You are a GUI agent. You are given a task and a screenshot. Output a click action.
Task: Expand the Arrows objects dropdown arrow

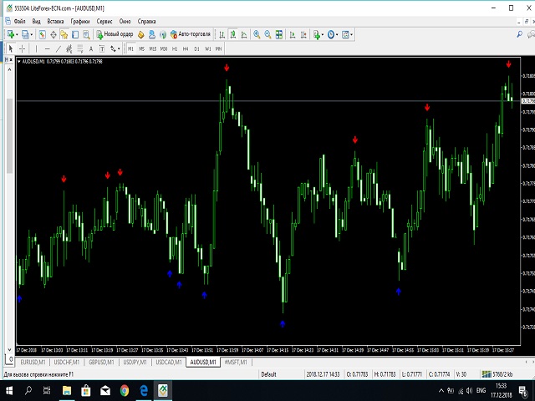coord(119,49)
